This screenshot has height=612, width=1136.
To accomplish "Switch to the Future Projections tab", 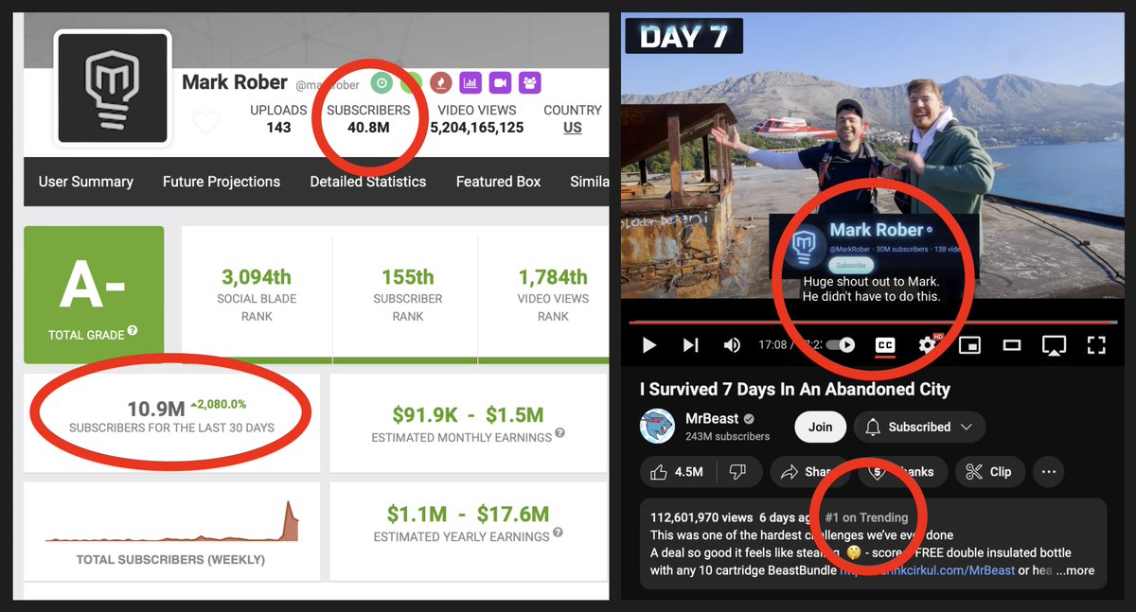I will [x=222, y=182].
